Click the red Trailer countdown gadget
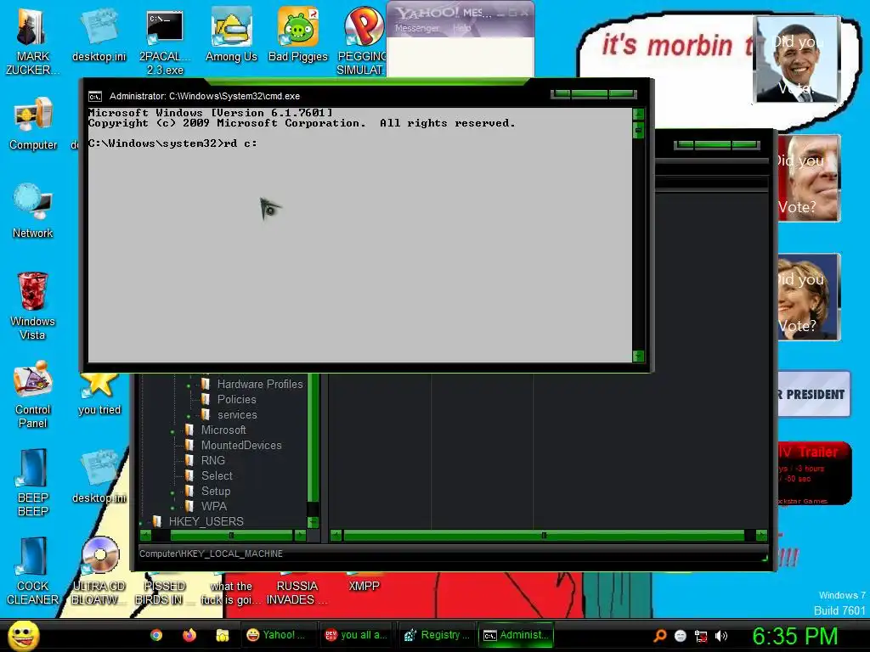The height and width of the screenshot is (652, 870). 813,473
